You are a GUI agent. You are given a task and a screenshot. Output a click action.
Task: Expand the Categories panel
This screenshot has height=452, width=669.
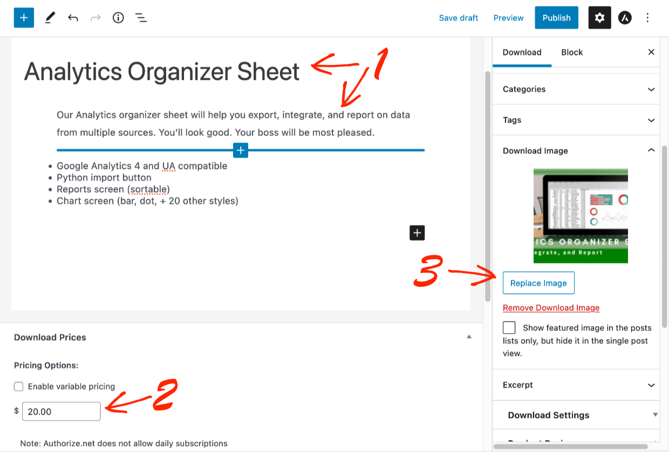[x=575, y=89]
